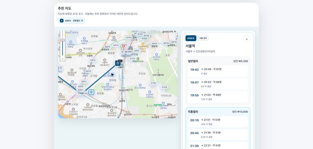Click the 6702 bus bubble by 백범광장공원
The image size is (313, 149).
133,58
